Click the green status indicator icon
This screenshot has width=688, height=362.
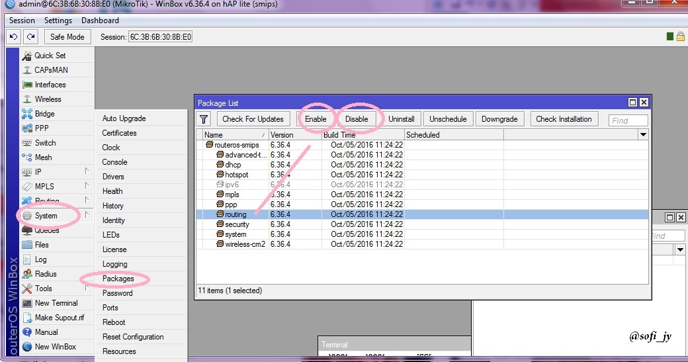pos(670,36)
